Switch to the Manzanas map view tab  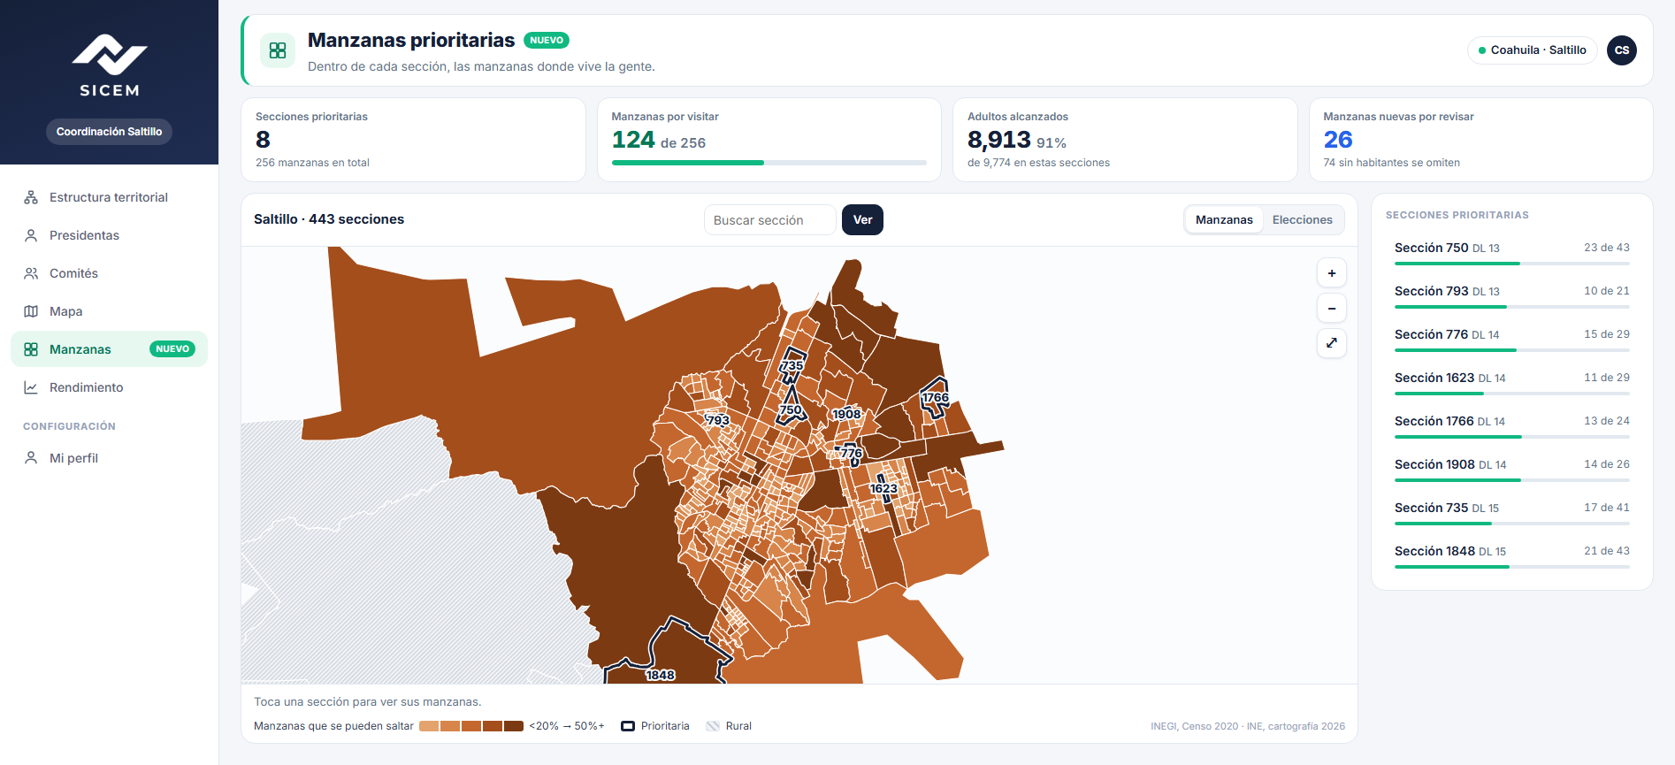click(x=1224, y=220)
